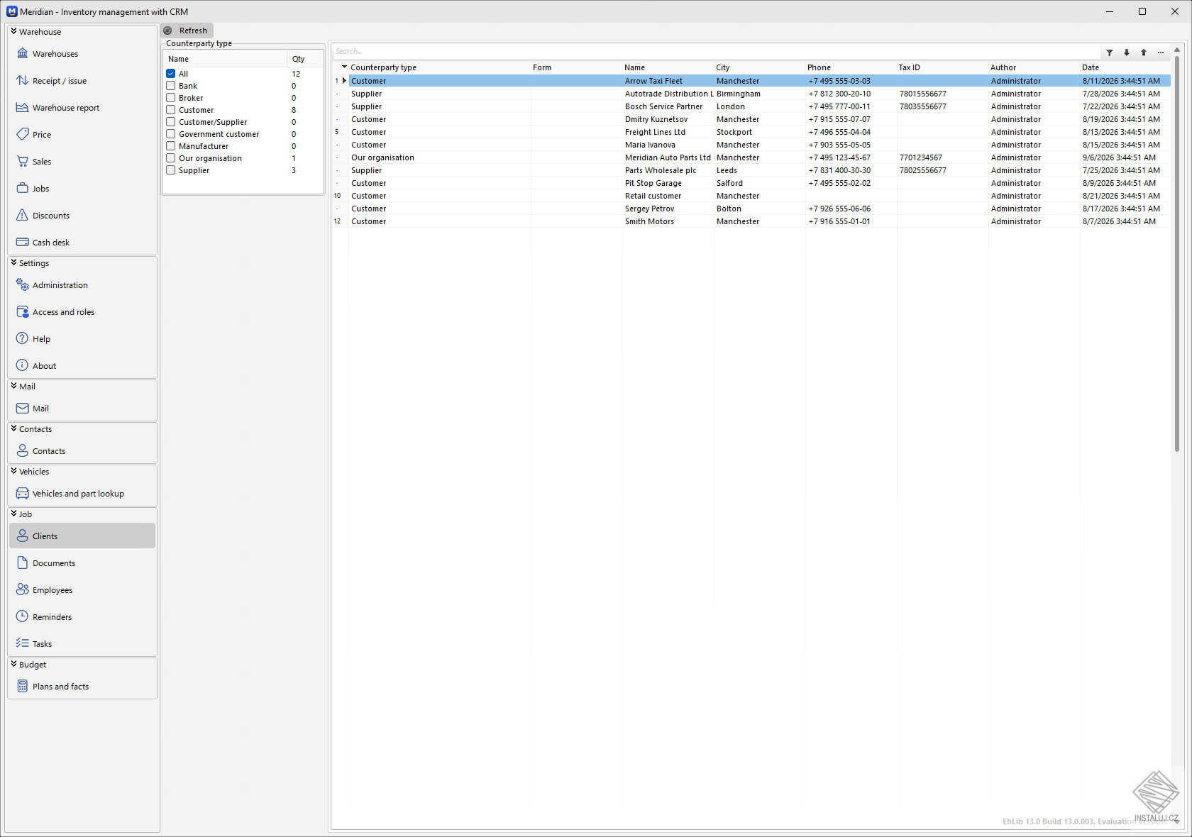Open the Cash desk card icon
The height and width of the screenshot is (837, 1192).
coord(23,243)
